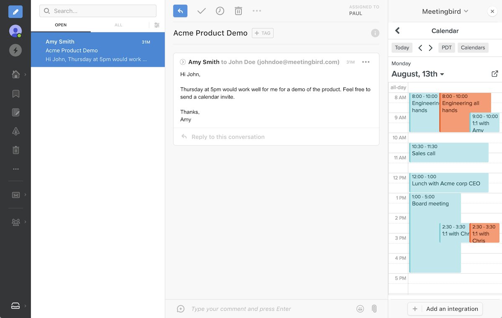Delete conversation with toolbar trash icon
This screenshot has width=502, height=318.
point(238,11)
